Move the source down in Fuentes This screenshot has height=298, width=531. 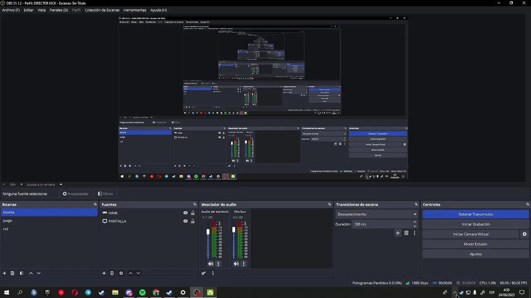pyautogui.click(x=138, y=273)
